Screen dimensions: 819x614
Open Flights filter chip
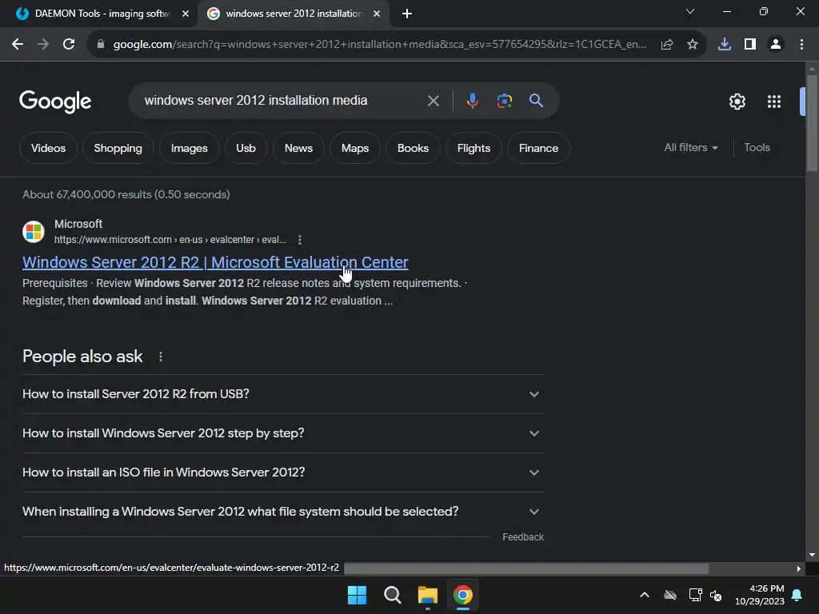473,148
